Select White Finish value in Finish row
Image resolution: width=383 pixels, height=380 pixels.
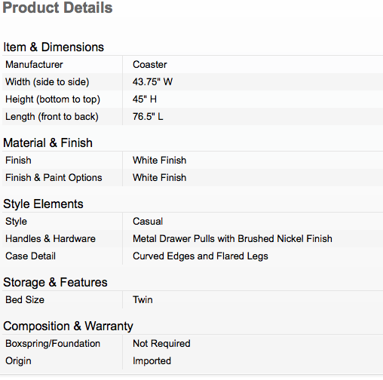tap(160, 161)
